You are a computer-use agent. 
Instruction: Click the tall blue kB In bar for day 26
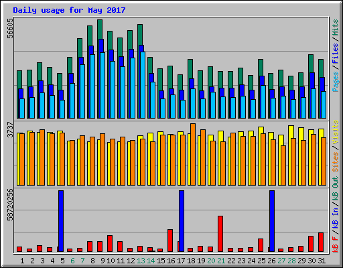[x=272, y=221]
